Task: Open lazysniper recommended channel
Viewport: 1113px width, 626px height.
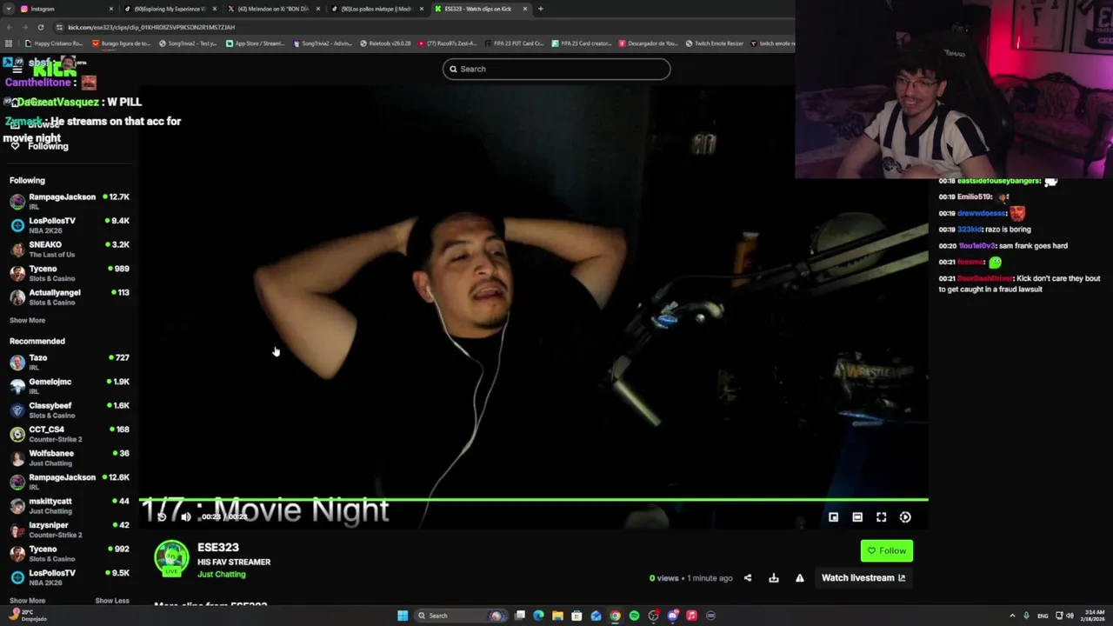Action: (70, 529)
